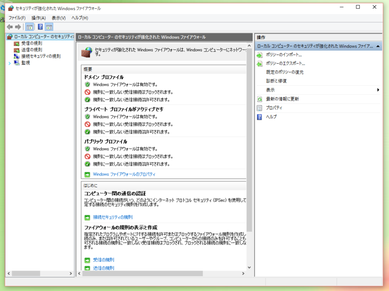389x291 pixels.
Task: Click the firewall icon in the title bar
Action: point(11,8)
